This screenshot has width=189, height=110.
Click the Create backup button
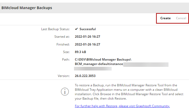coord(165,18)
